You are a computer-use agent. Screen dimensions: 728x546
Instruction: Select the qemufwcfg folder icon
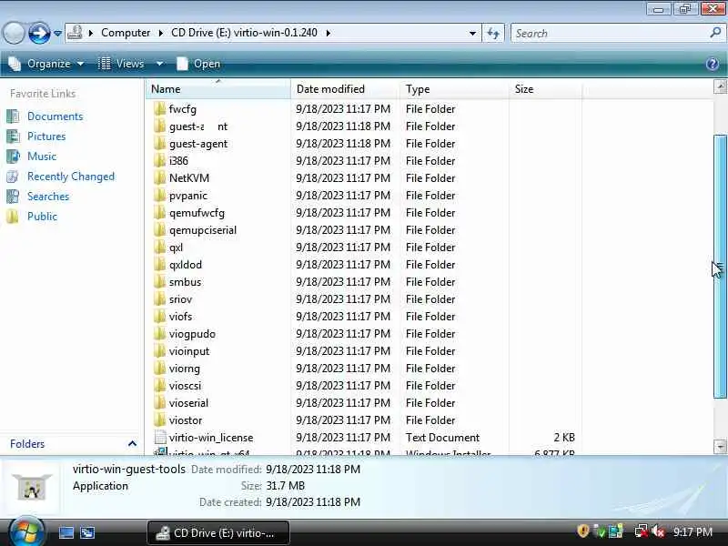tap(160, 213)
